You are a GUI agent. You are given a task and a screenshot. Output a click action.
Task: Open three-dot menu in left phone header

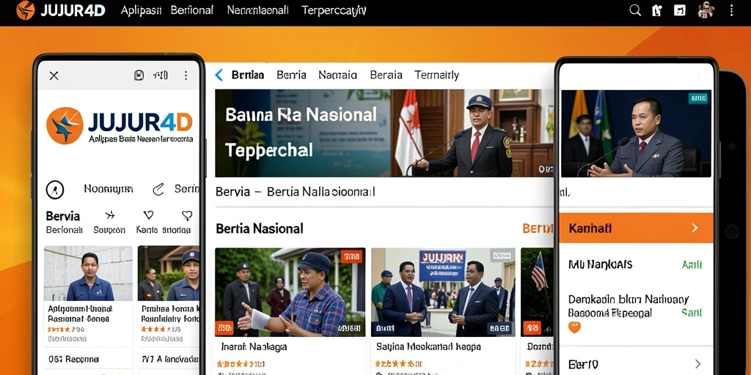pyautogui.click(x=186, y=75)
